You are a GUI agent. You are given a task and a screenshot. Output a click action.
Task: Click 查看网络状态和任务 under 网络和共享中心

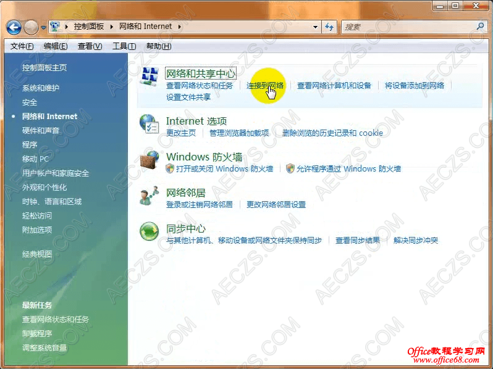click(200, 86)
